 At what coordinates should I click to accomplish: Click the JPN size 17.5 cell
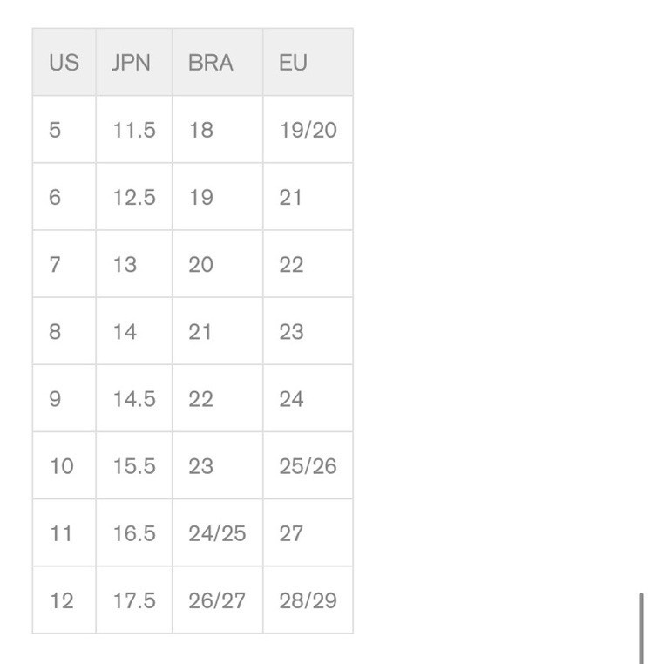click(x=134, y=600)
